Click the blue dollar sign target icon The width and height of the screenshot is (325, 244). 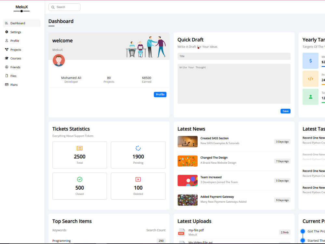click(310, 61)
